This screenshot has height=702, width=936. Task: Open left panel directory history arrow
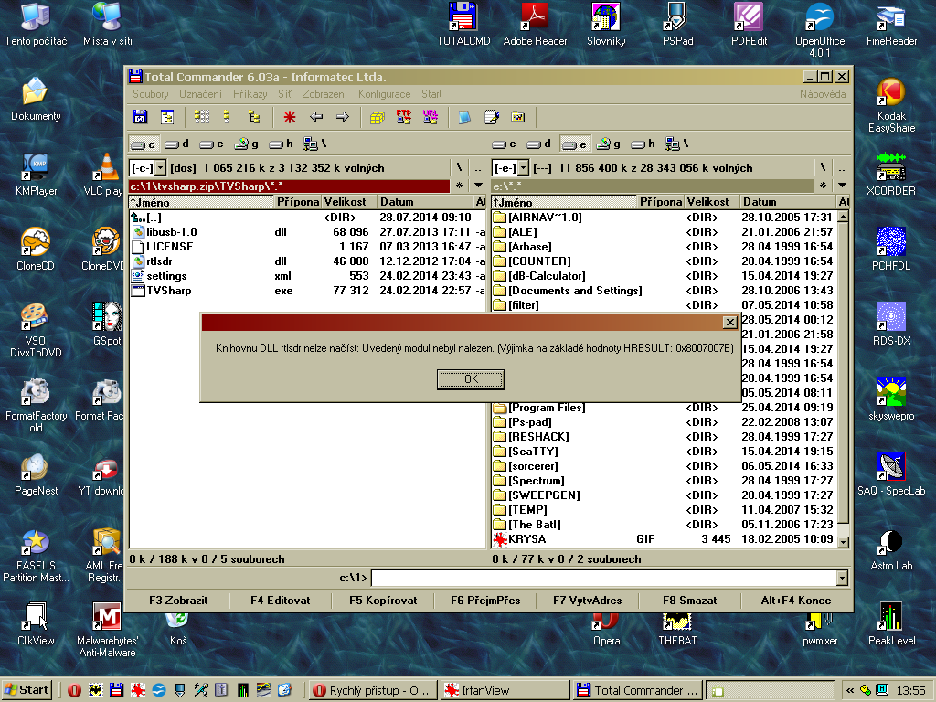[478, 186]
